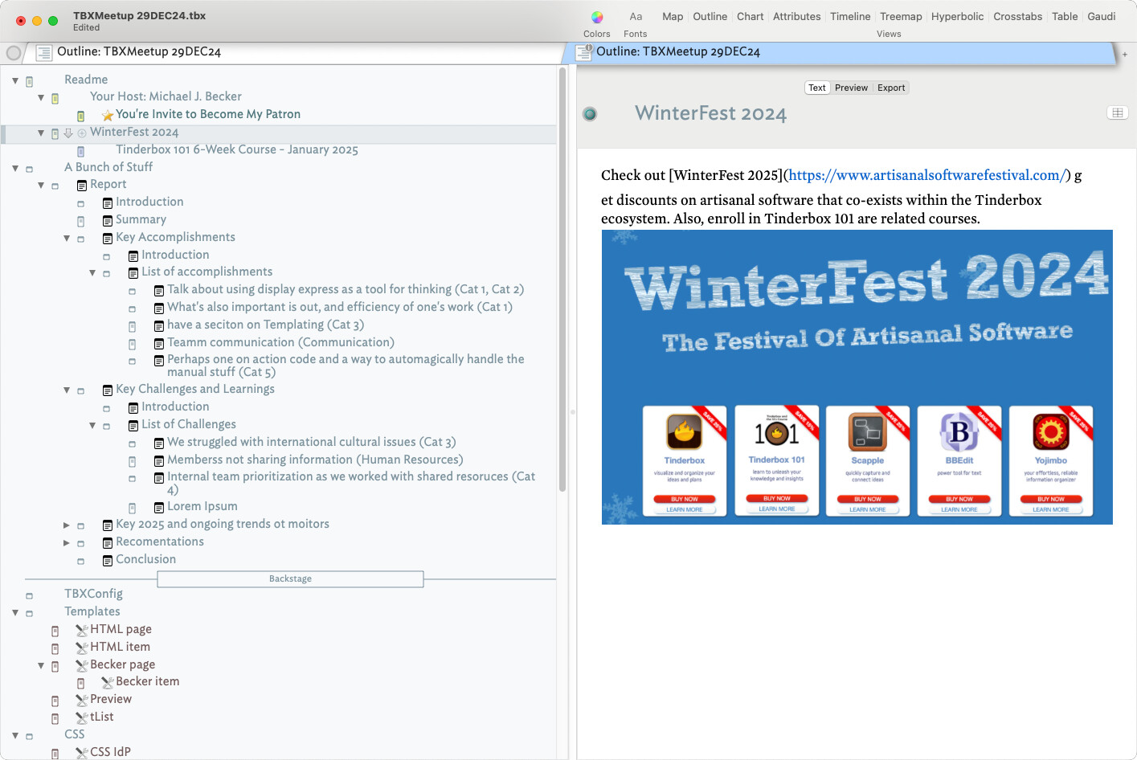This screenshot has height=760, width=1137.
Task: Click the text document icon beside Report
Action: pos(82,186)
